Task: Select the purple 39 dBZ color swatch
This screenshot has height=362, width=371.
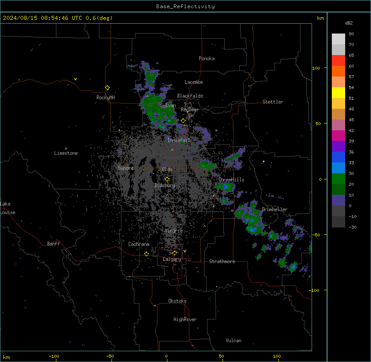Action: [338, 147]
